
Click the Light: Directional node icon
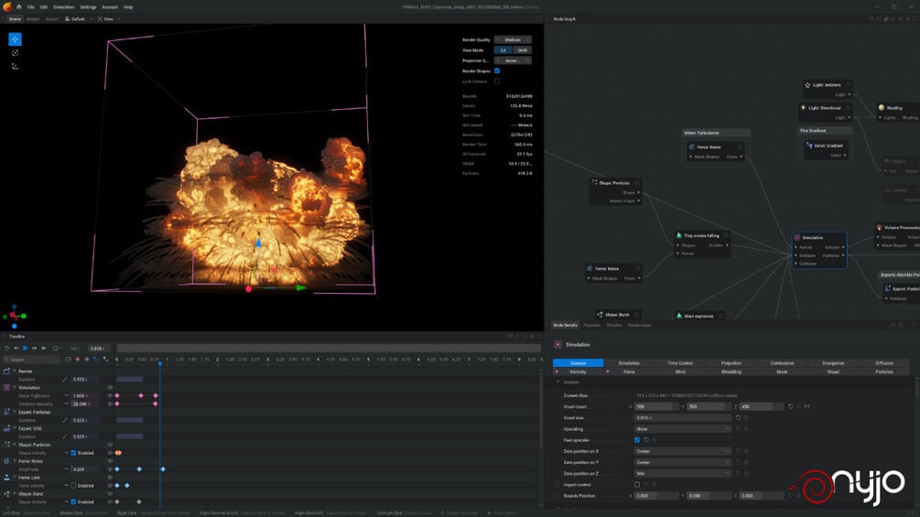pos(804,108)
